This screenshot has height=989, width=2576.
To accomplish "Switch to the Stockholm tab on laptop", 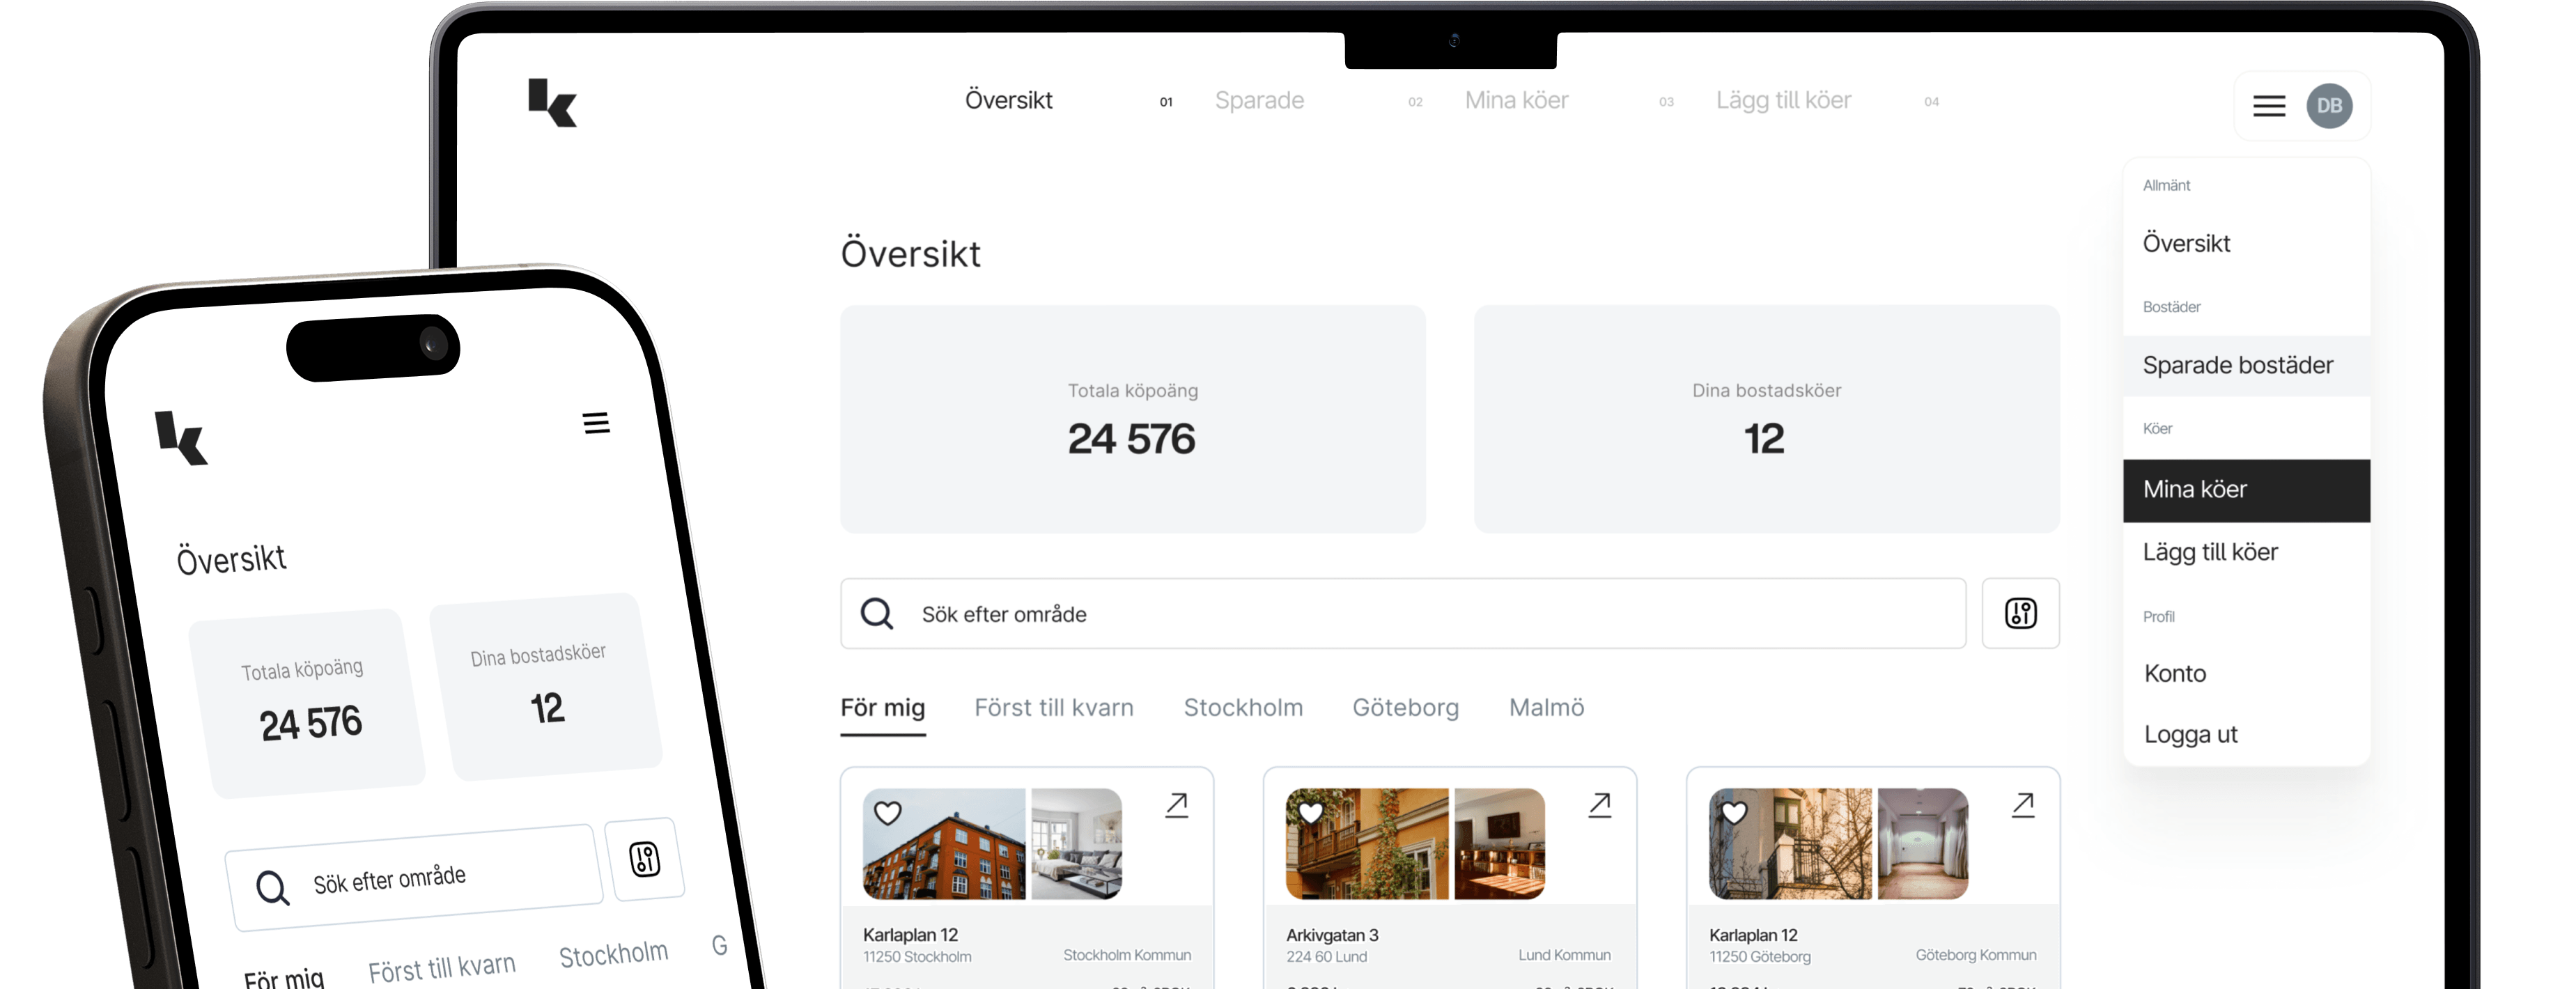I will (1243, 708).
